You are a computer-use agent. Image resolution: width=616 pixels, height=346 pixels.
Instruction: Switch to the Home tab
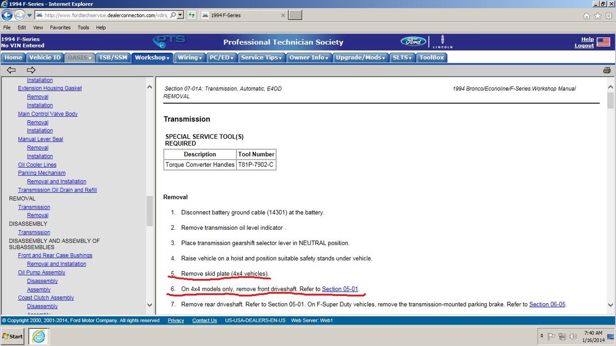click(13, 58)
